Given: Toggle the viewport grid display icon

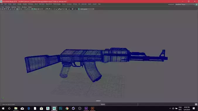Looking at the screenshot, I should (17, 9).
